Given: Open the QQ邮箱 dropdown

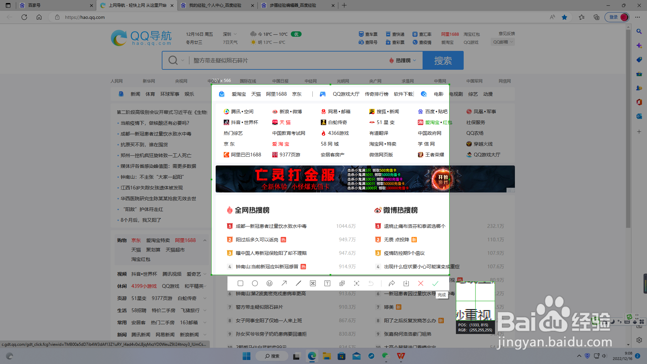Looking at the screenshot, I should [x=503, y=42].
